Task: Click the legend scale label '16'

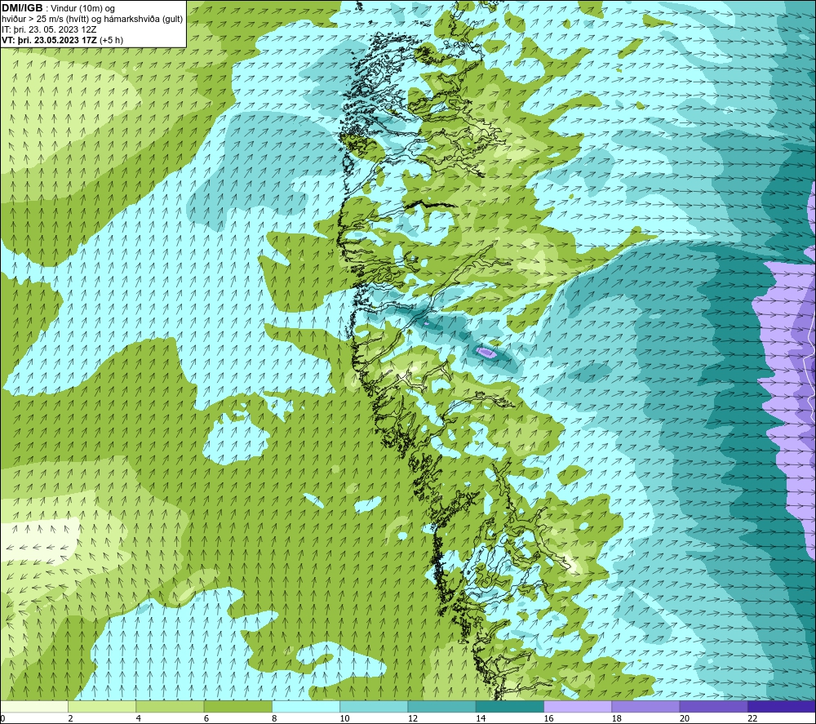Action: click(x=548, y=719)
